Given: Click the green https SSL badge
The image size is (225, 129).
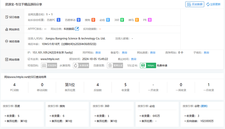Looking at the screenshot, I should pos(148,66).
